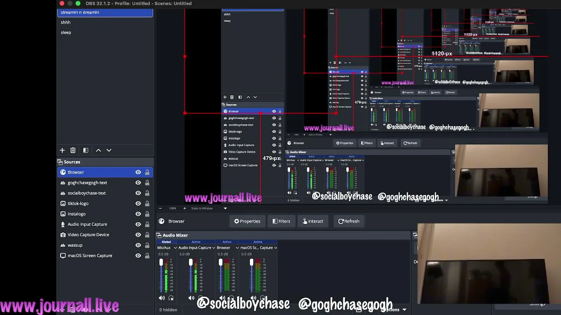Click the globe icon in the source toolbar
Image resolution: width=561 pixels, height=315 pixels.
pyautogui.click(x=162, y=221)
